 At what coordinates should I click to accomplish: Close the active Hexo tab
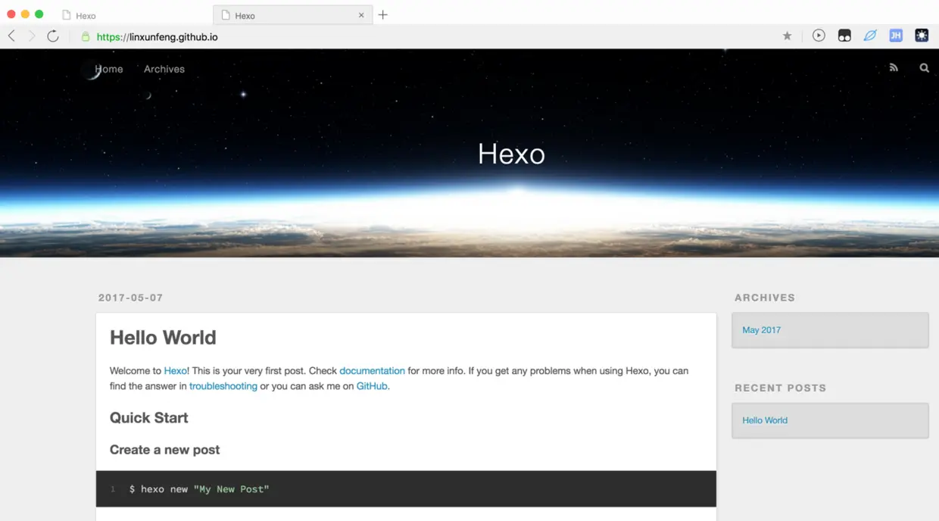coord(361,15)
